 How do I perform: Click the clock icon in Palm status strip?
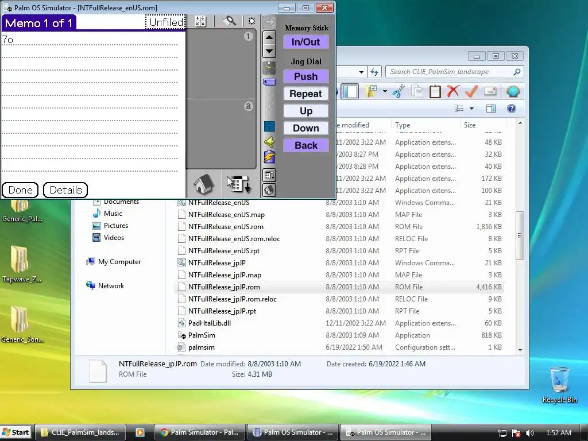coord(269,68)
